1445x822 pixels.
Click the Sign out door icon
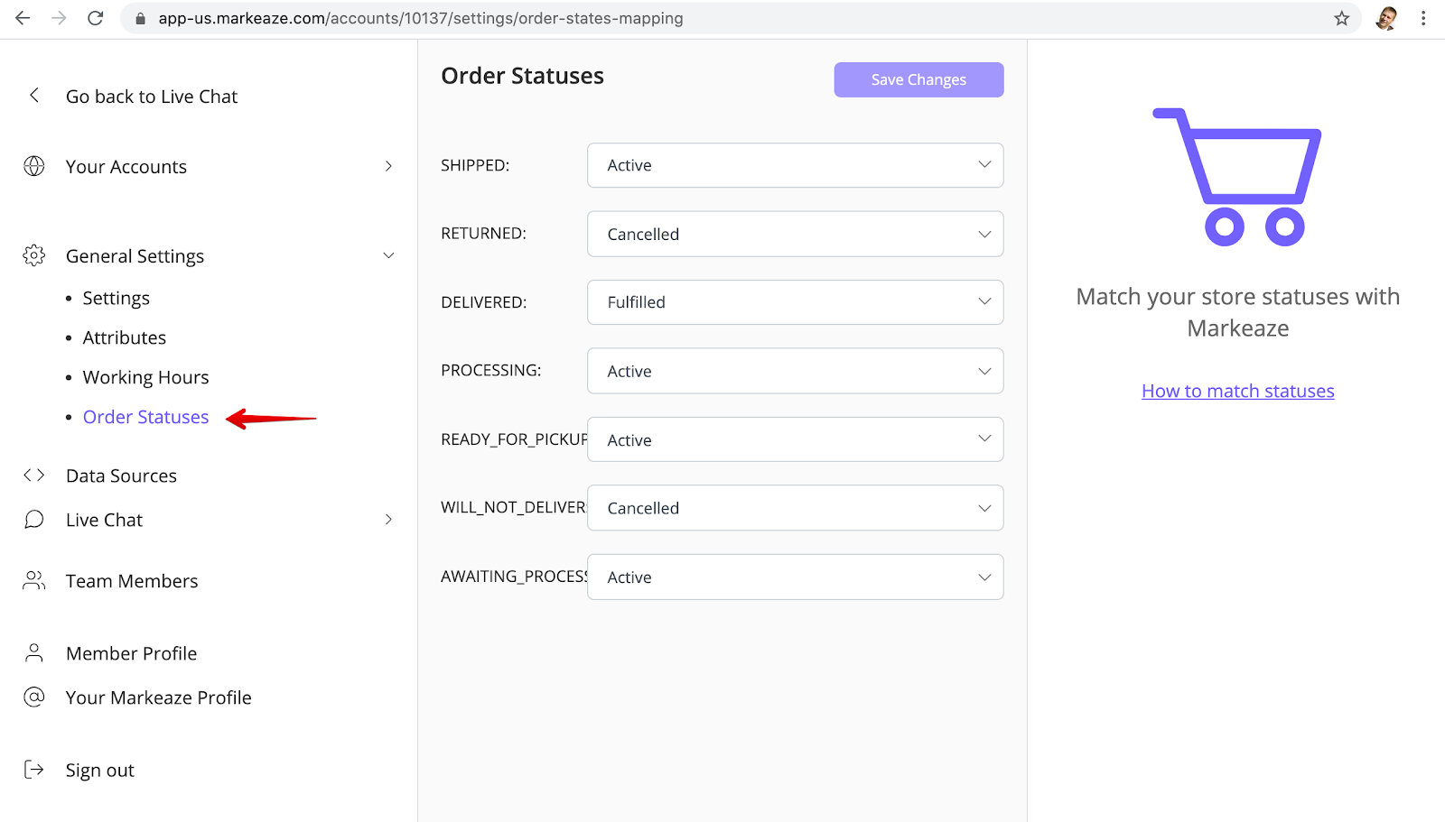34,770
